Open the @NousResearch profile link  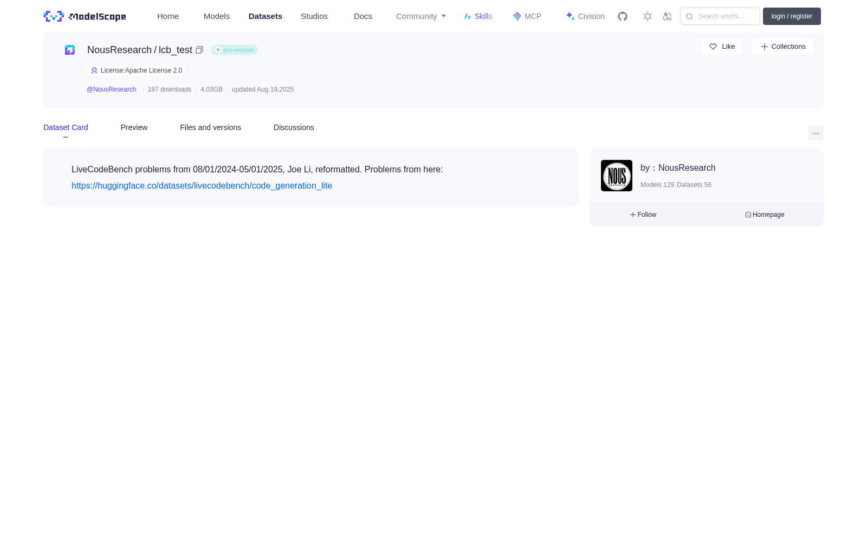click(112, 89)
